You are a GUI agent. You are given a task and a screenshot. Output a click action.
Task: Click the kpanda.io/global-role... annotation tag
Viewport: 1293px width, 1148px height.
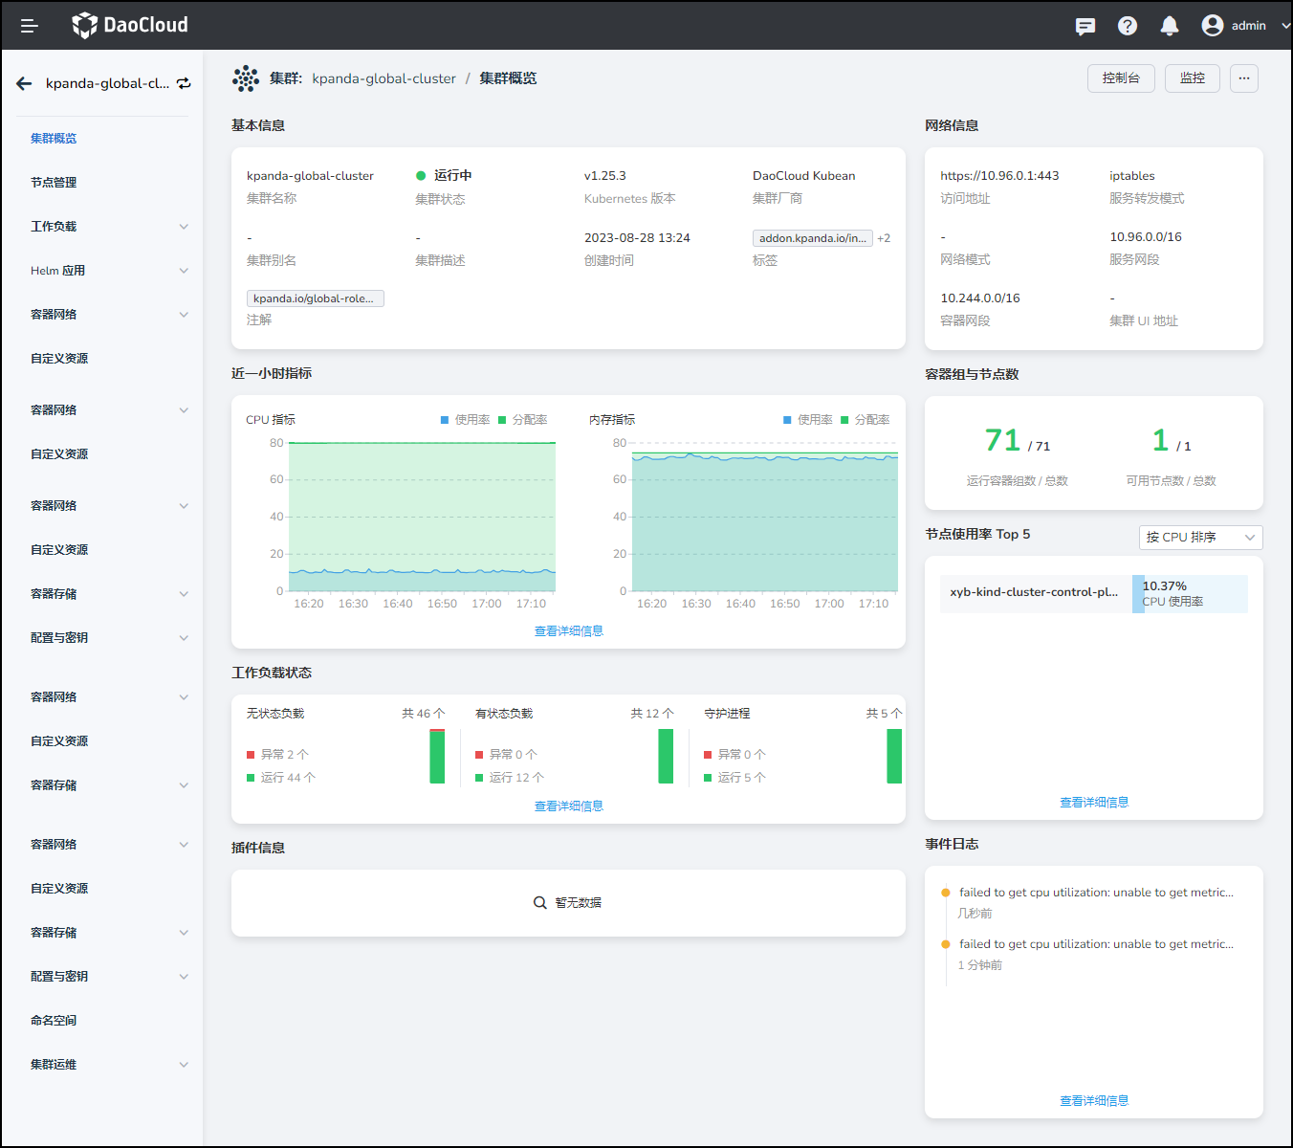[x=316, y=298]
